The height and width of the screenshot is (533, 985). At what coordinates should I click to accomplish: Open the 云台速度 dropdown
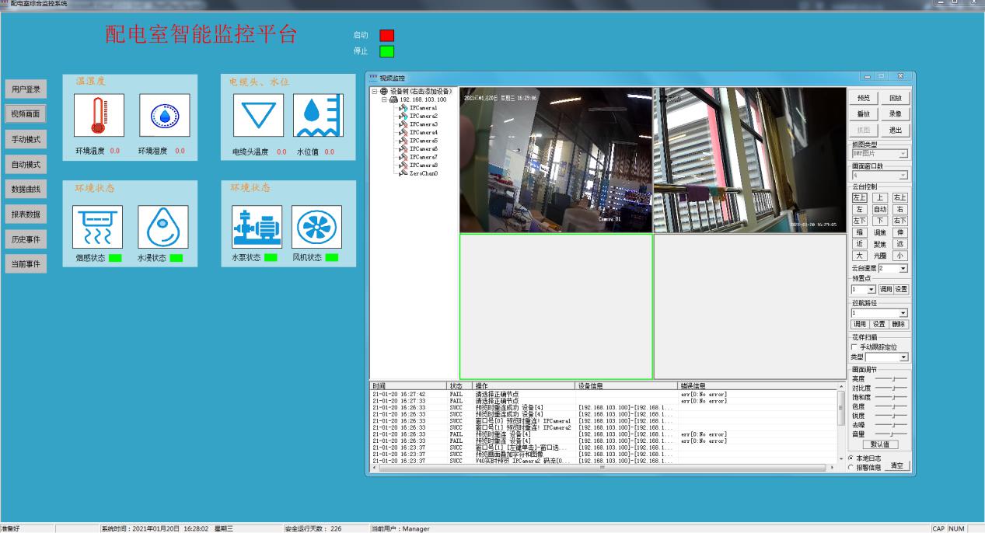tap(903, 268)
